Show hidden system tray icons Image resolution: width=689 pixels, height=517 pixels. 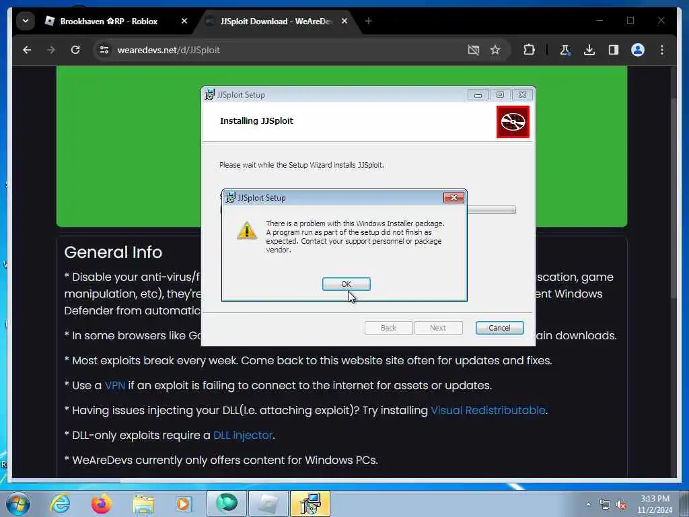[588, 504]
